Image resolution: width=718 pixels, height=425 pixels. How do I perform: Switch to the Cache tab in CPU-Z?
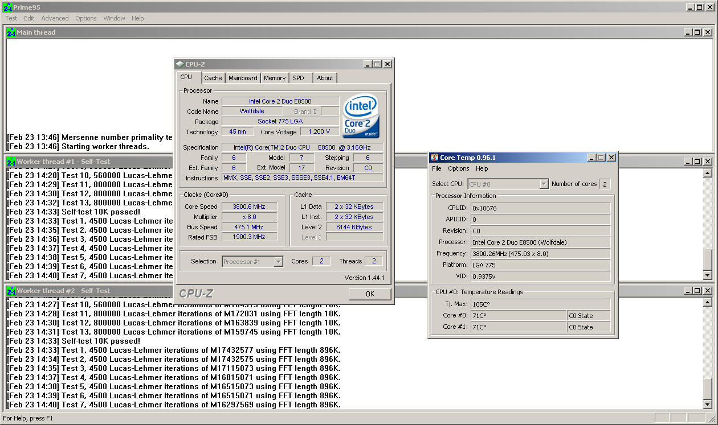coord(213,78)
